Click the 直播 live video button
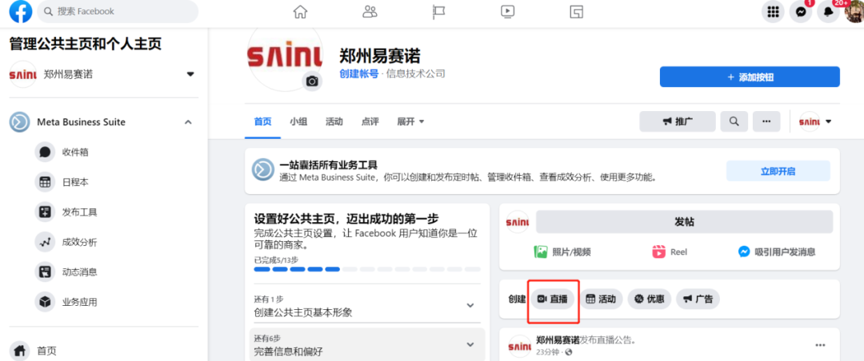 point(553,300)
